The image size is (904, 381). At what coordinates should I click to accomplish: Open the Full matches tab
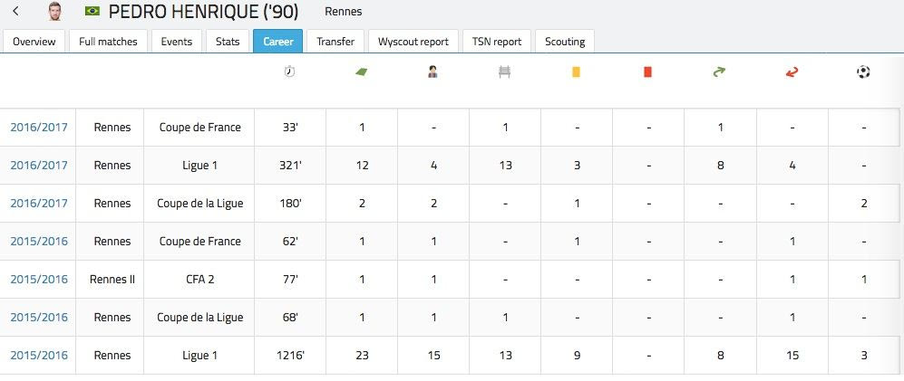(108, 42)
